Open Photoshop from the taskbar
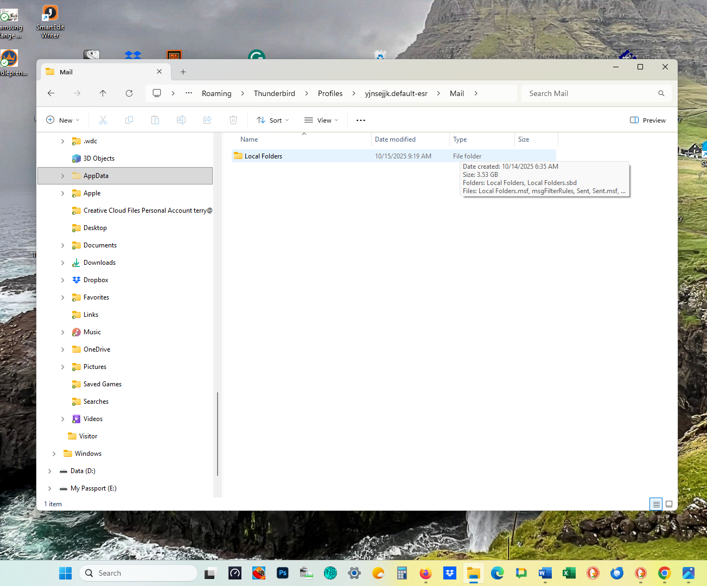Viewport: 707px width, 586px height. pos(283,573)
